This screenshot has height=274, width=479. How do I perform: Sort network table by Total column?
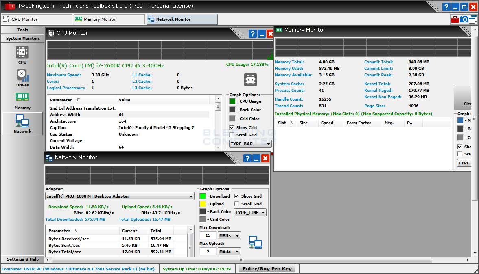point(161,231)
